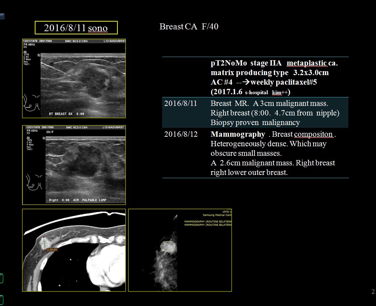Select the RT BREAST BX ultrasound image
The width and height of the screenshot is (376, 306).
coord(74,78)
